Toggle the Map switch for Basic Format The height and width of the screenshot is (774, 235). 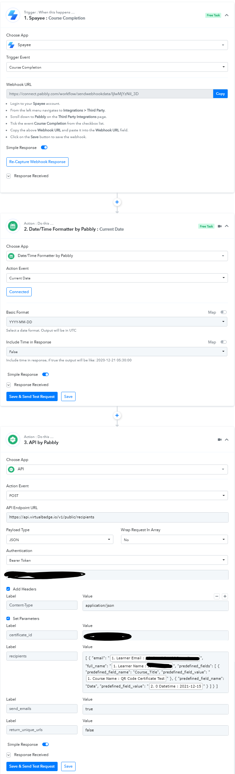pyautogui.click(x=223, y=312)
